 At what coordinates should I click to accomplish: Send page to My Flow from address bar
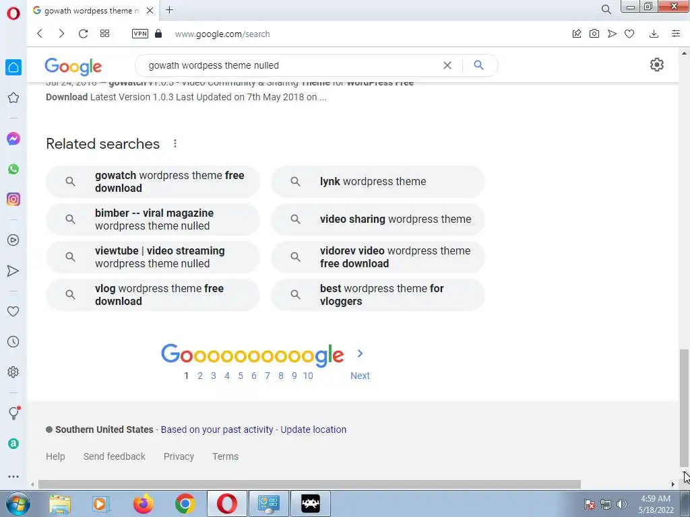point(612,34)
